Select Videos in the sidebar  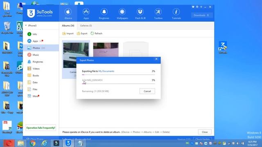pyautogui.click(x=41, y=69)
